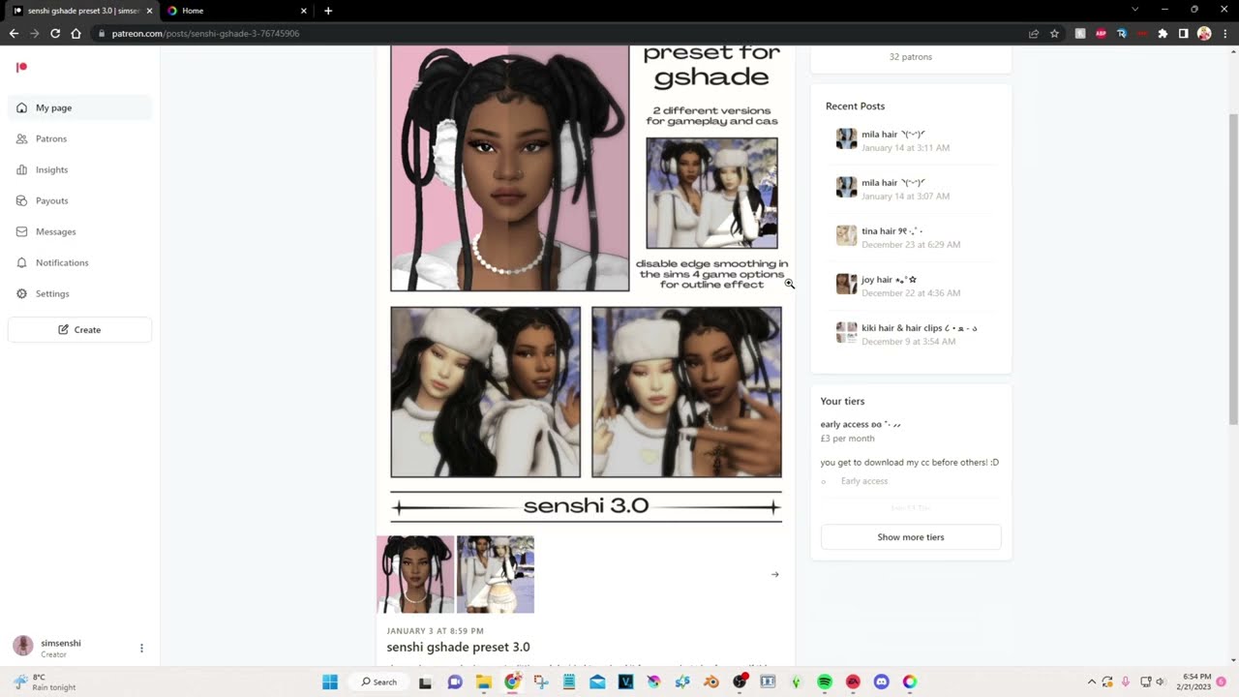Open Chrome three-dot menu
1239x697 pixels.
tap(1224, 33)
